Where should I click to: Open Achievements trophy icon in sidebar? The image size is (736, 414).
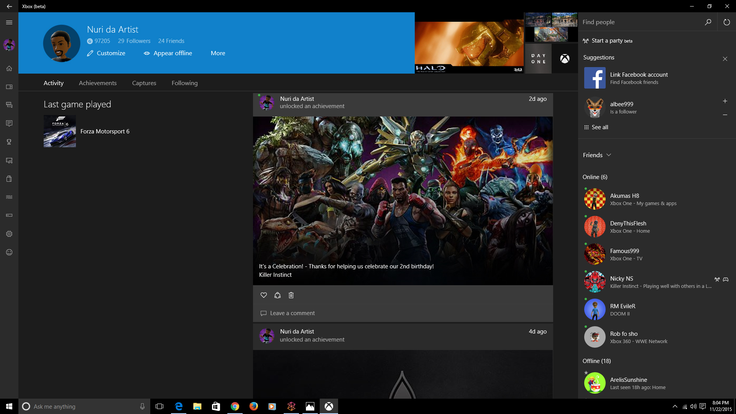(9, 142)
